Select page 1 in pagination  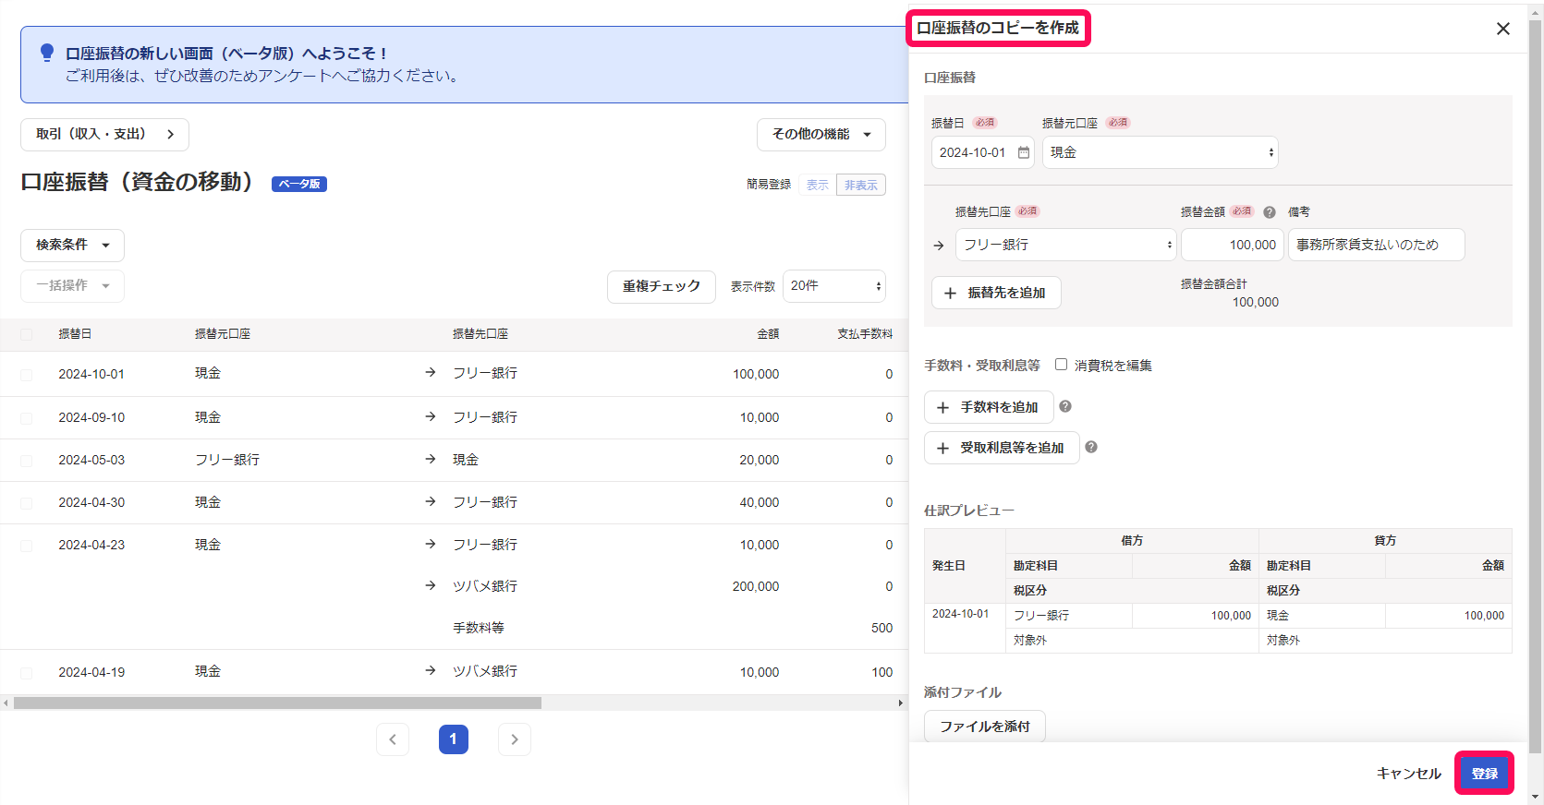pyautogui.click(x=454, y=739)
